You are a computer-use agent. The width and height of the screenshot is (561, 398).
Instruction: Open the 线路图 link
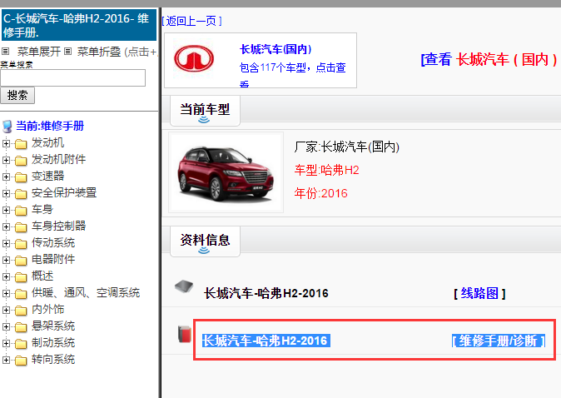pos(479,293)
